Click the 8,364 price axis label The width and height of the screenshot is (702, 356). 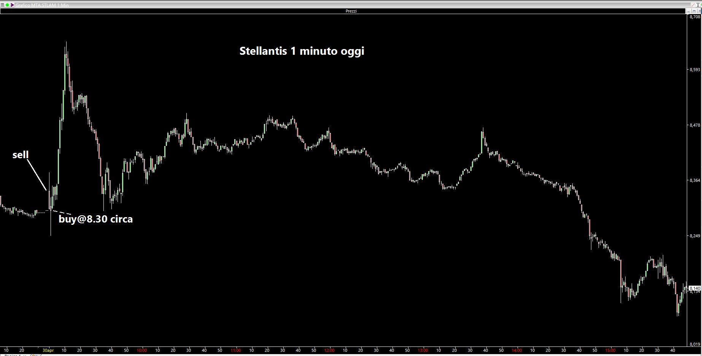pyautogui.click(x=695, y=180)
